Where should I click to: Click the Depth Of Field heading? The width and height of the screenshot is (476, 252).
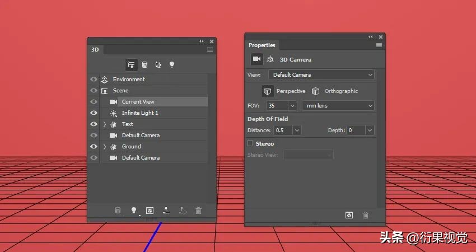pos(268,119)
